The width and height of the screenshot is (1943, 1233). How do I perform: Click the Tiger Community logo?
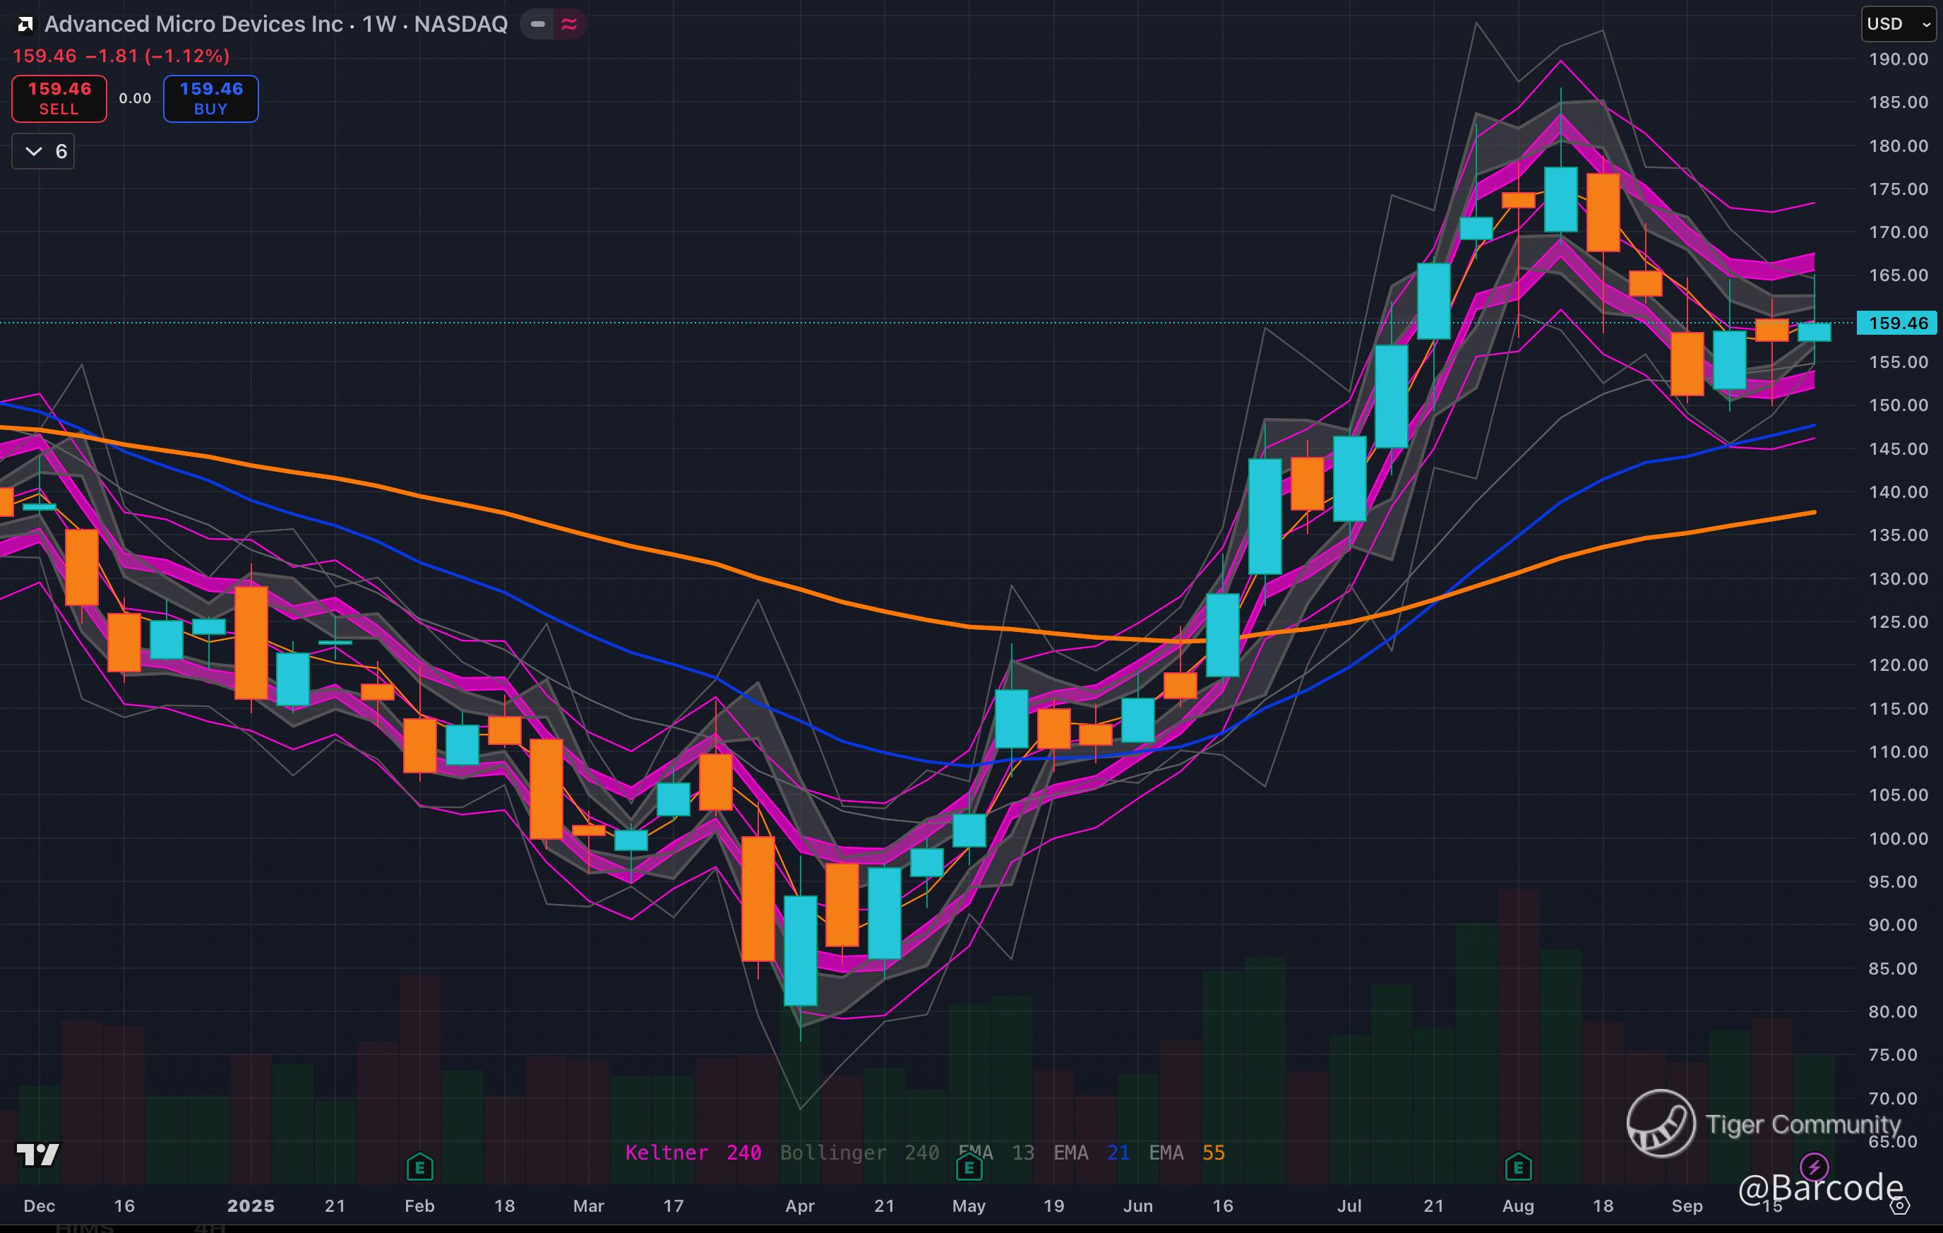tap(1660, 1122)
